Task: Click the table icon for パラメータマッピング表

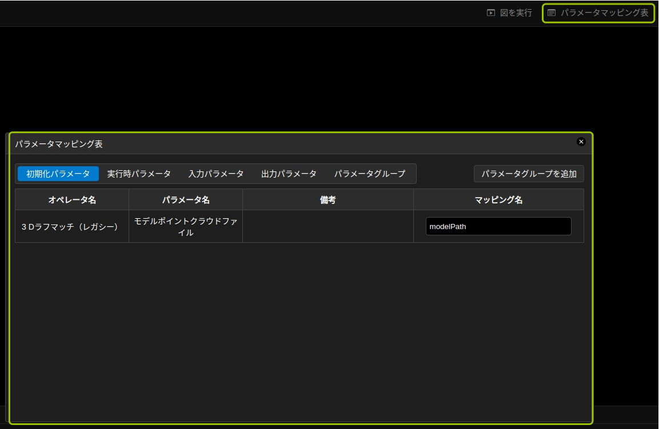Action: pos(552,13)
